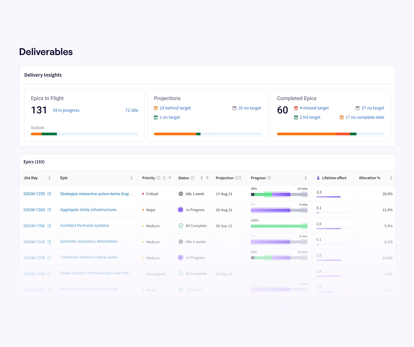Open epic 'Aggregate sticky infrastructures'

[x=88, y=210]
